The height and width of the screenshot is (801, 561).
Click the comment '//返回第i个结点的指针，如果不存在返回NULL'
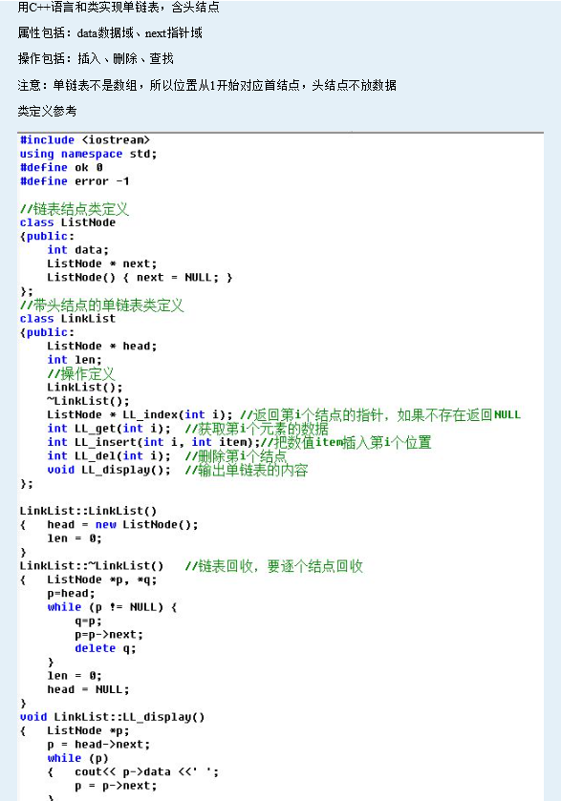(380, 415)
